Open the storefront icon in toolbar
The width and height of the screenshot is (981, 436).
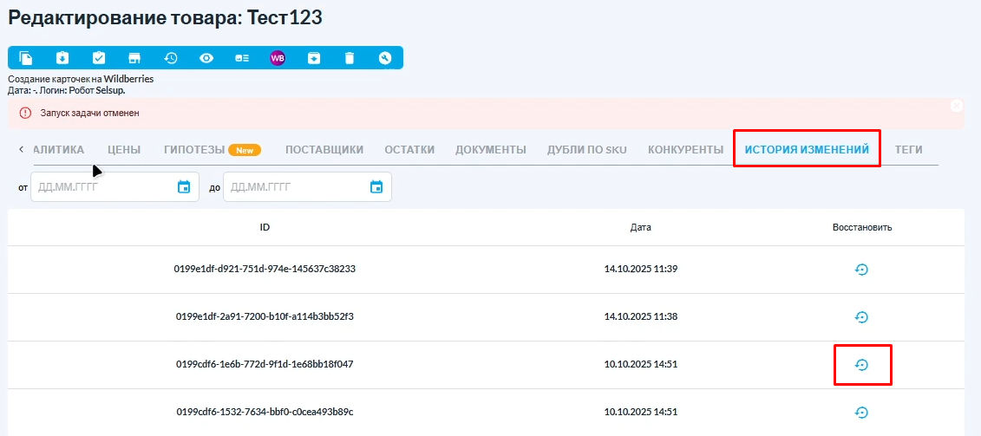click(x=134, y=58)
